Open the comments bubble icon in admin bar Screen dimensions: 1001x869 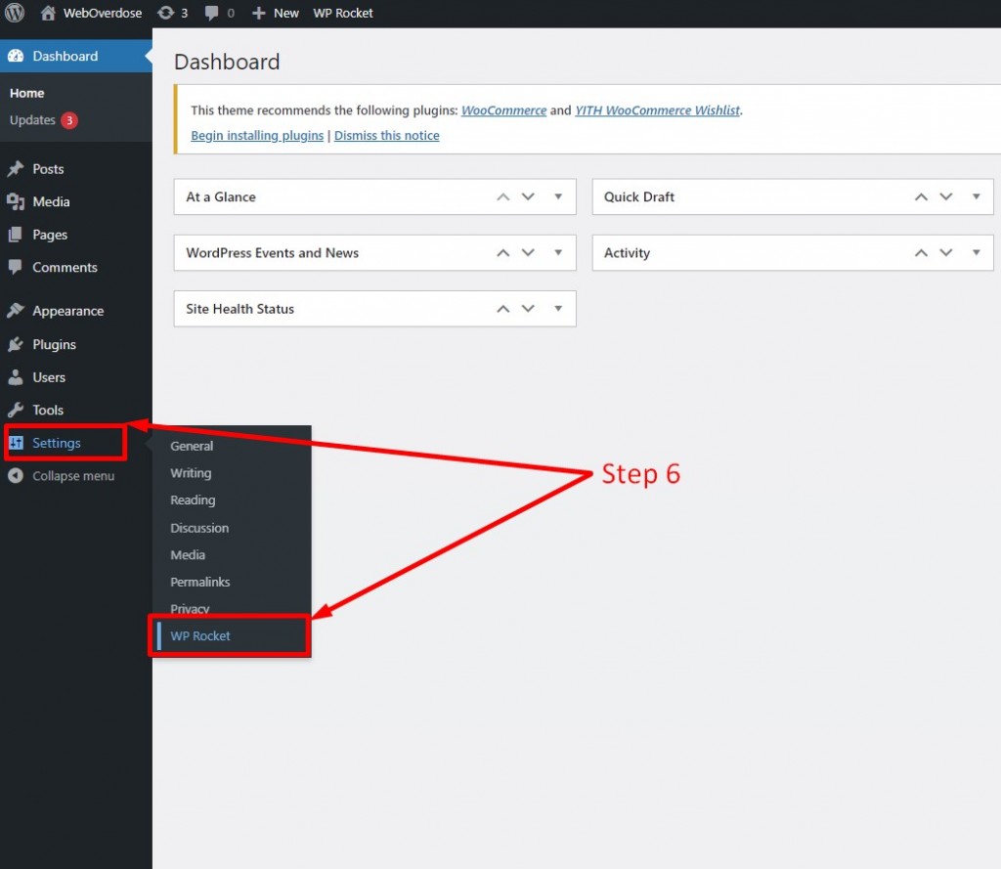(x=211, y=13)
